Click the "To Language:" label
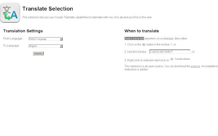Image resolution: width=218 pixels, height=136 pixels. (11, 46)
